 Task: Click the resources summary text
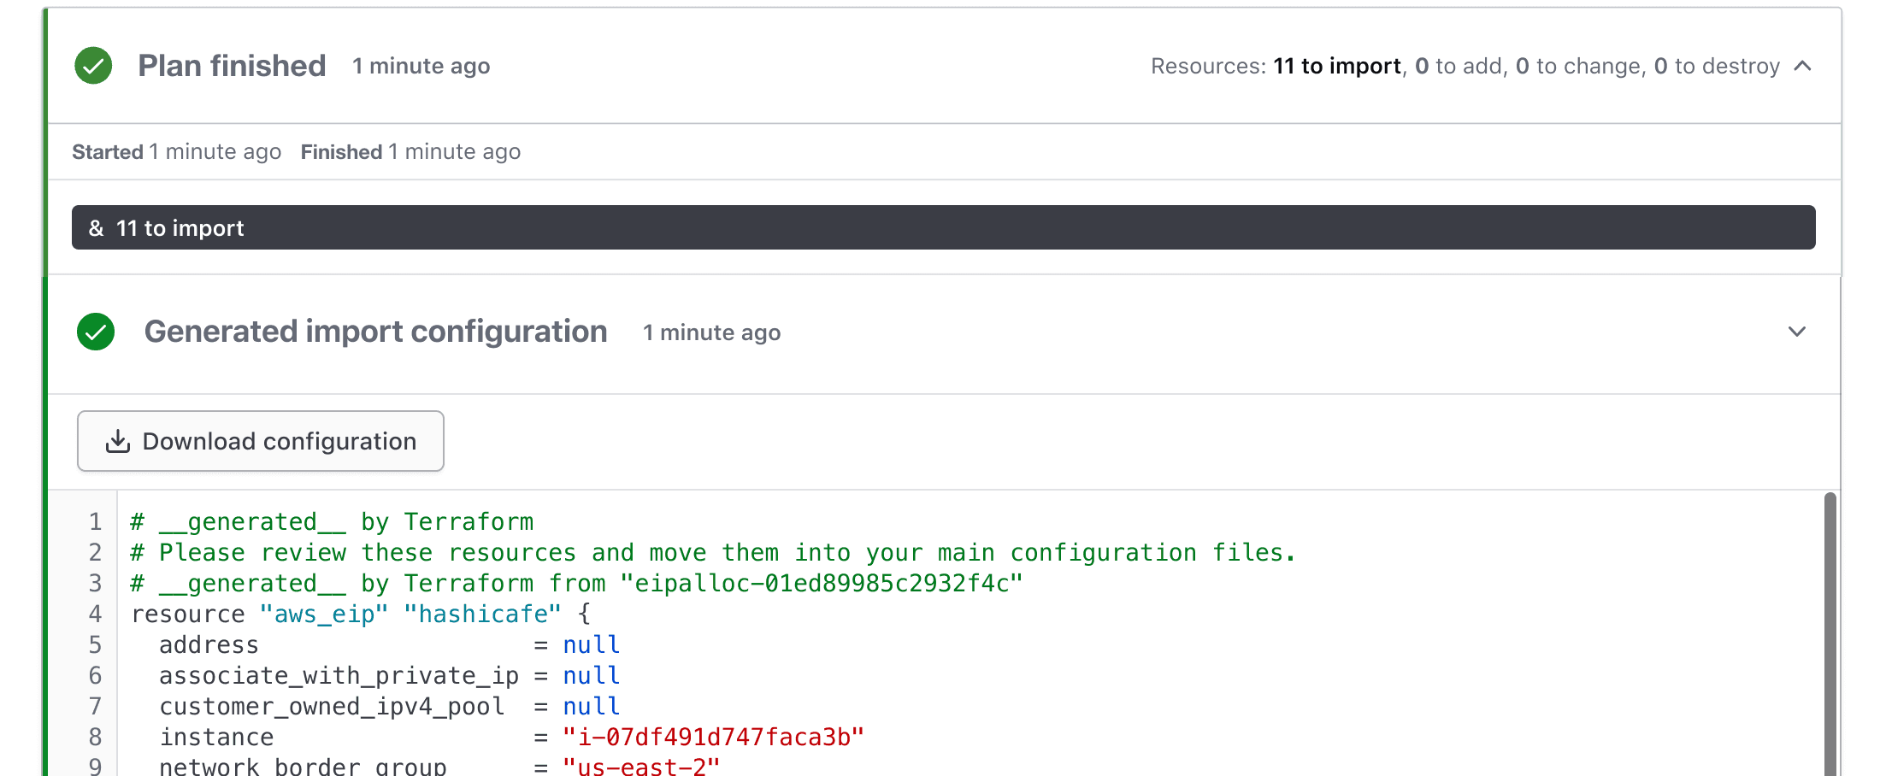click(x=1465, y=66)
